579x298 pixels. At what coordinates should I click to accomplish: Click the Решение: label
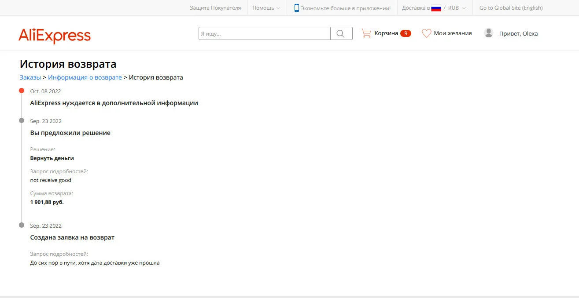tap(43, 149)
